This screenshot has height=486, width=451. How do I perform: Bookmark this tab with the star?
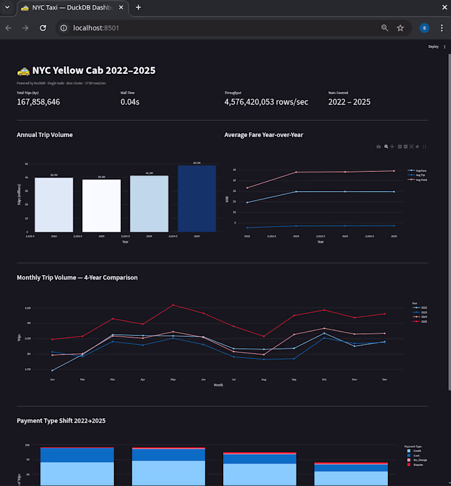pyautogui.click(x=400, y=28)
